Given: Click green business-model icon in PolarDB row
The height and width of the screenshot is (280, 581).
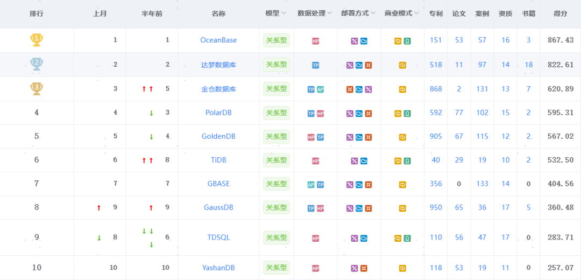Looking at the screenshot, I should coord(407,114).
